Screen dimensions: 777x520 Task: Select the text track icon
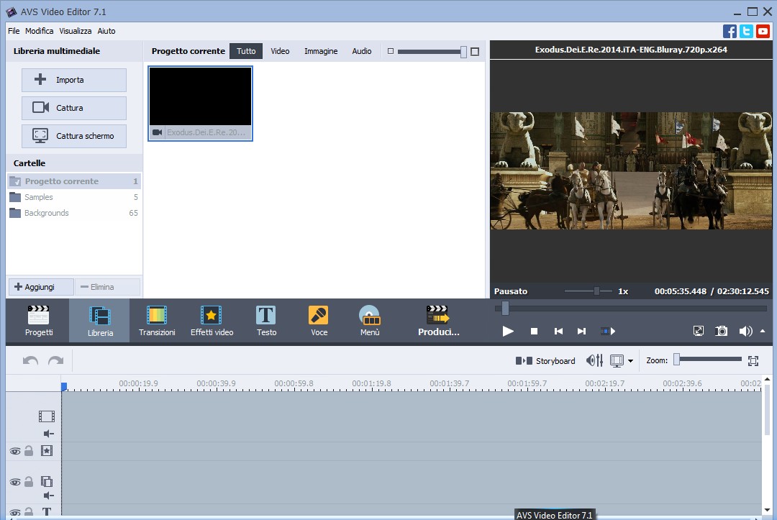coord(47,511)
